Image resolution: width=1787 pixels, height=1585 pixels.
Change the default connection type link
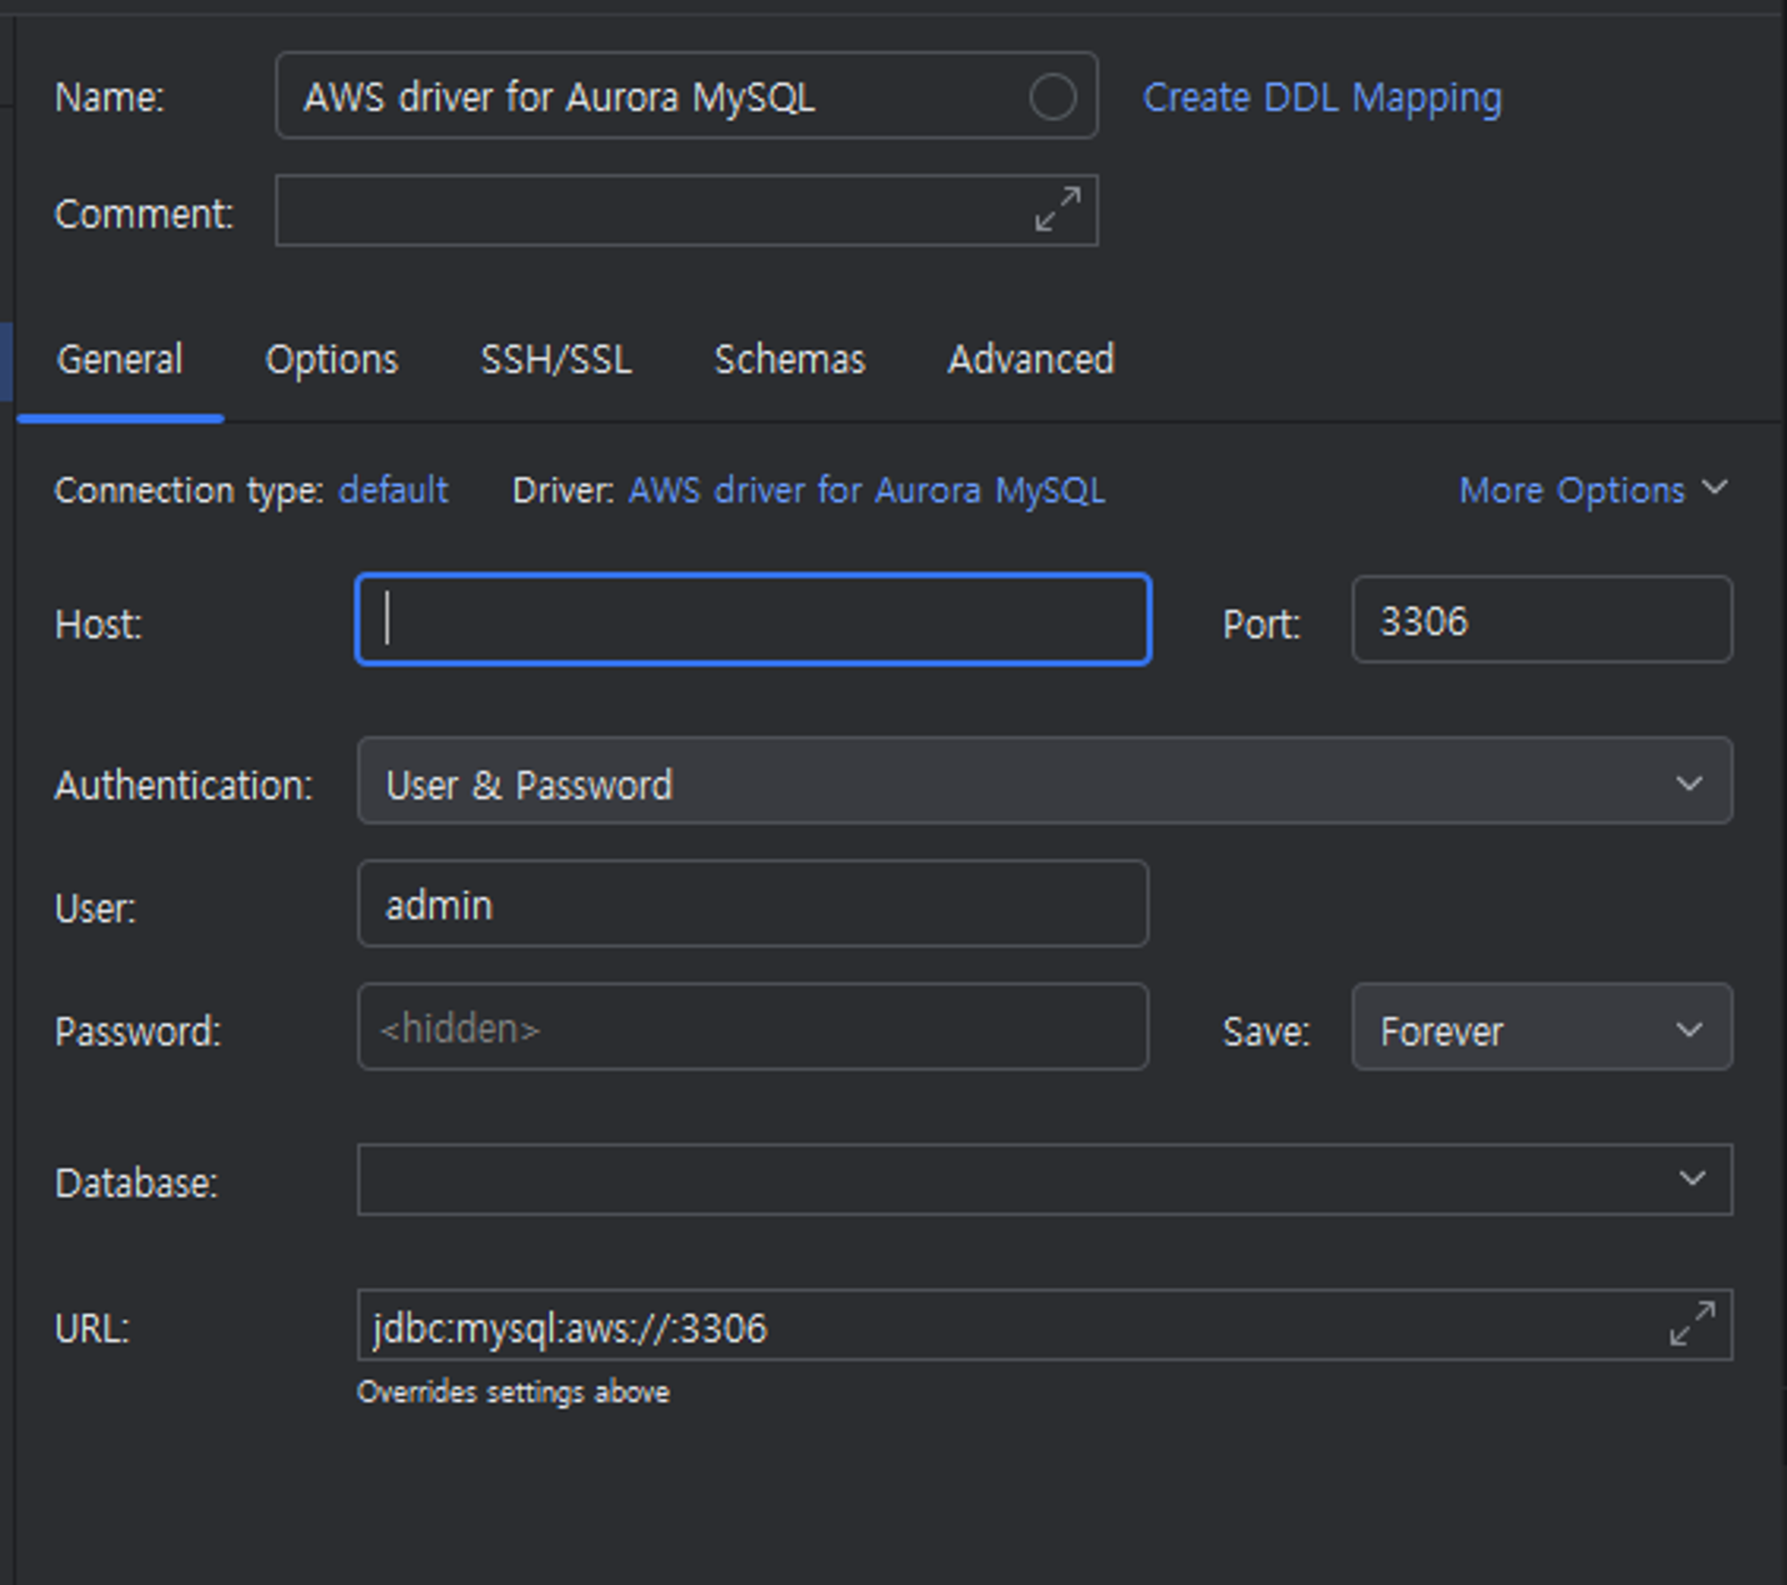393,491
